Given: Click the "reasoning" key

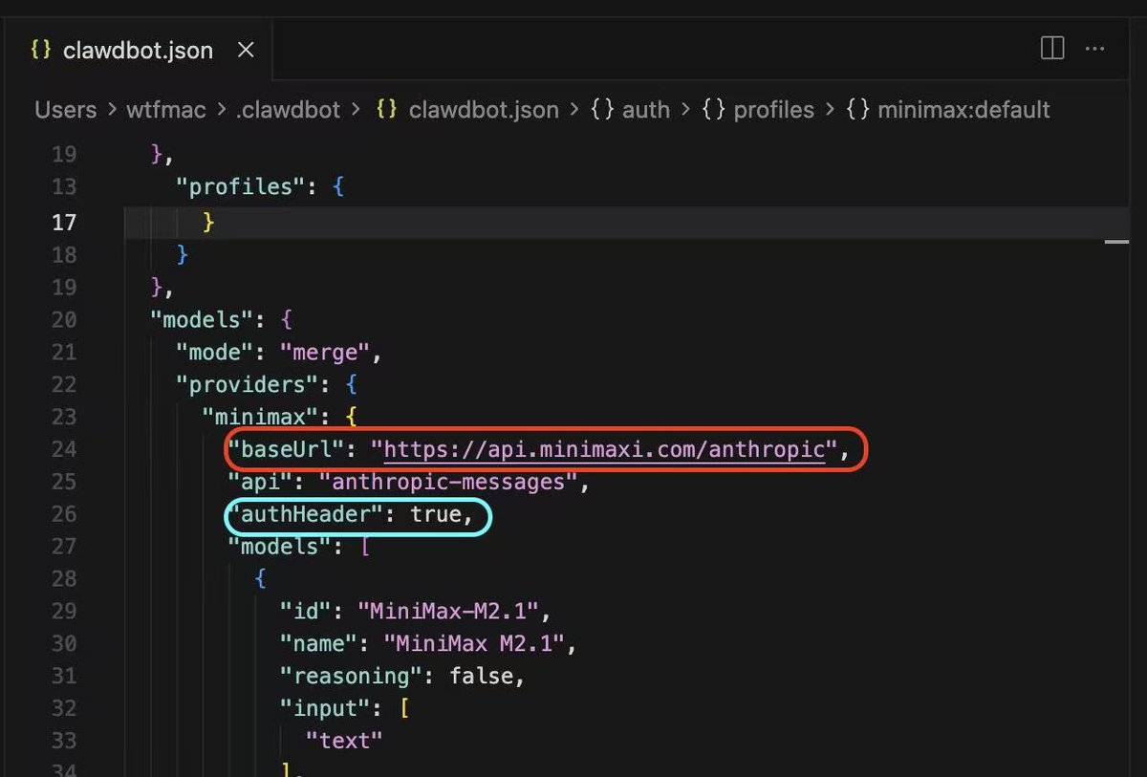Looking at the screenshot, I should pos(350,676).
